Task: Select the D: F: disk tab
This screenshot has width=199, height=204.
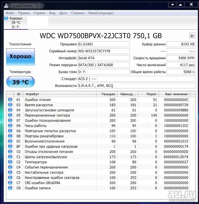Action: [x=16, y=23]
